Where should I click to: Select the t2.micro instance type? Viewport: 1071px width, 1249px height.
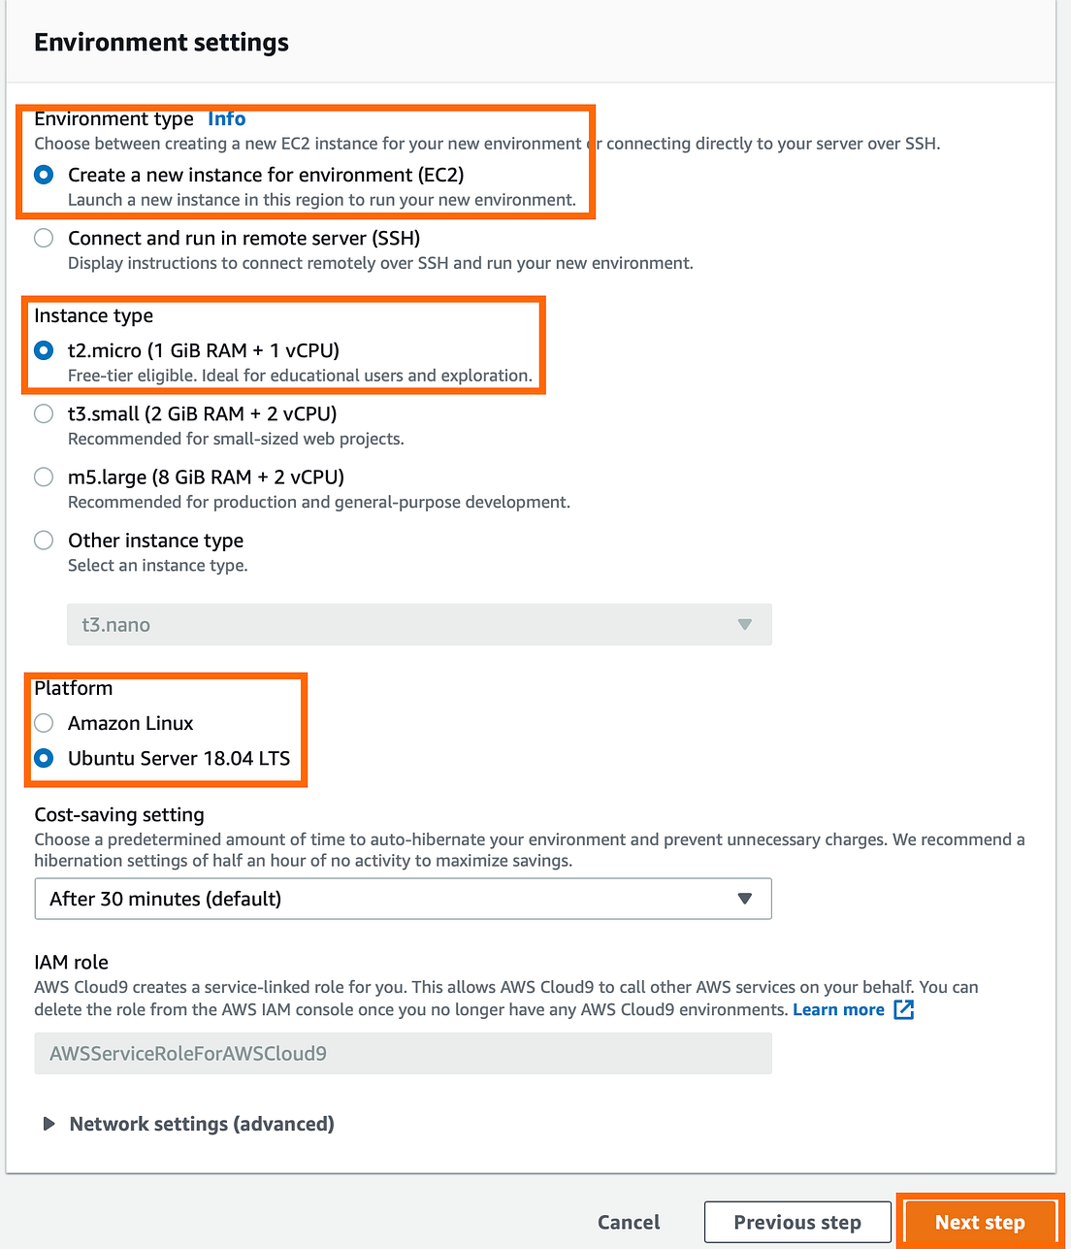pyautogui.click(x=43, y=350)
